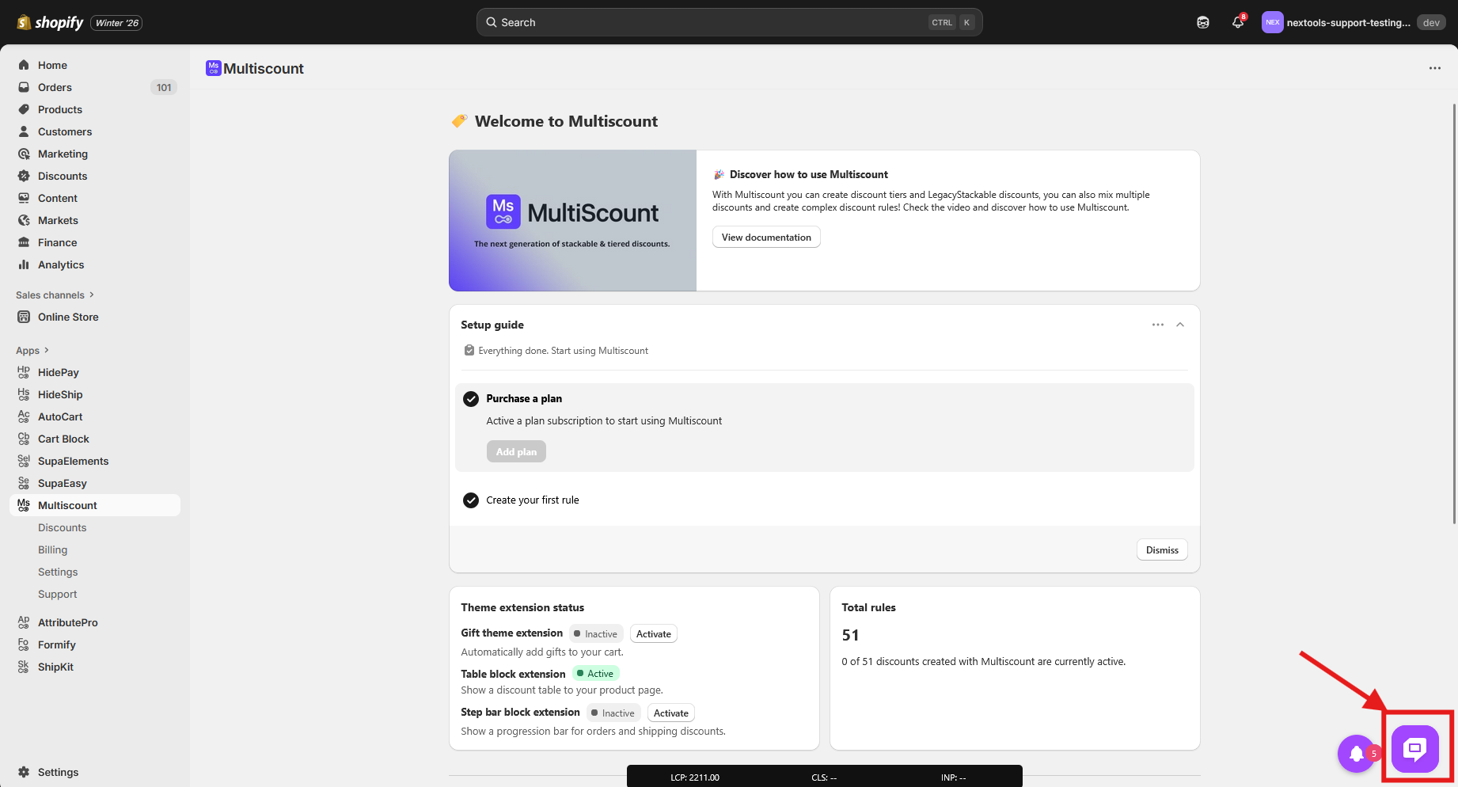The width and height of the screenshot is (1458, 787).
Task: Collapse the Setup guide card
Action: 1180,325
